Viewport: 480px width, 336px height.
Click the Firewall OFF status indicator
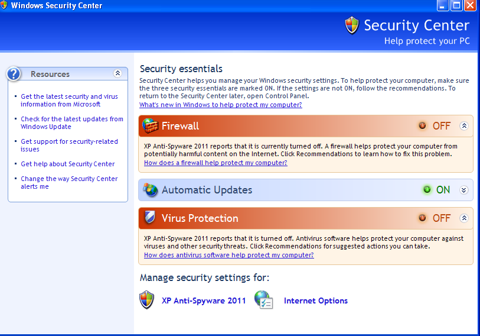[435, 126]
